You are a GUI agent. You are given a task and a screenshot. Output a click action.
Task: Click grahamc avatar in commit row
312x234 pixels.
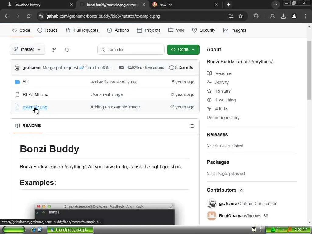click(17, 68)
